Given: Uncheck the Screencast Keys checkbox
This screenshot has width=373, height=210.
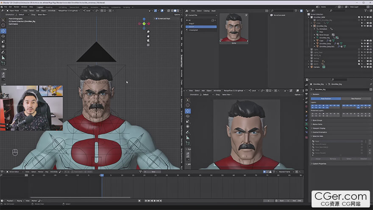Looking at the screenshot, I should [x=156, y=19].
